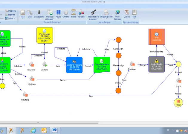This screenshot has height=134, width=188.
Task: Expand the Genera dropdown in Documentazione
Action: tap(127, 19)
